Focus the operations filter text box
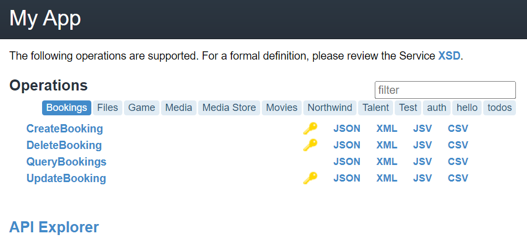The width and height of the screenshot is (527, 245). (445, 90)
